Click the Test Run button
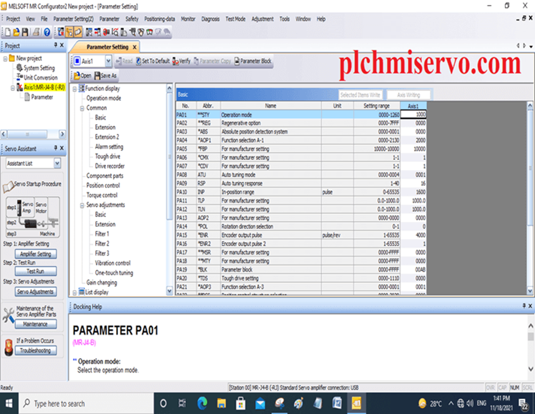 pos(36,271)
